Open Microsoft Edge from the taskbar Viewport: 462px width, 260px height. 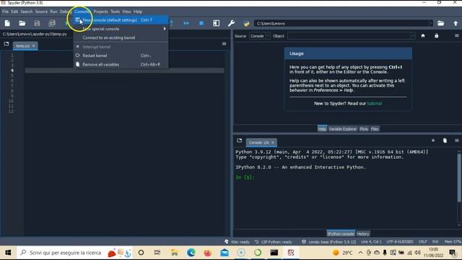191,253
